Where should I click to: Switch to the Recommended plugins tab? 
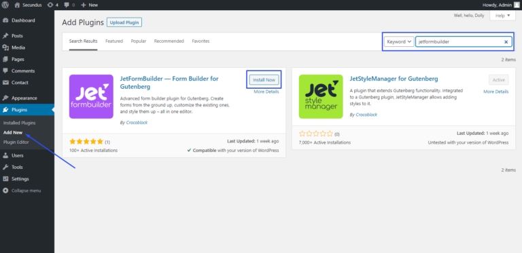click(169, 41)
